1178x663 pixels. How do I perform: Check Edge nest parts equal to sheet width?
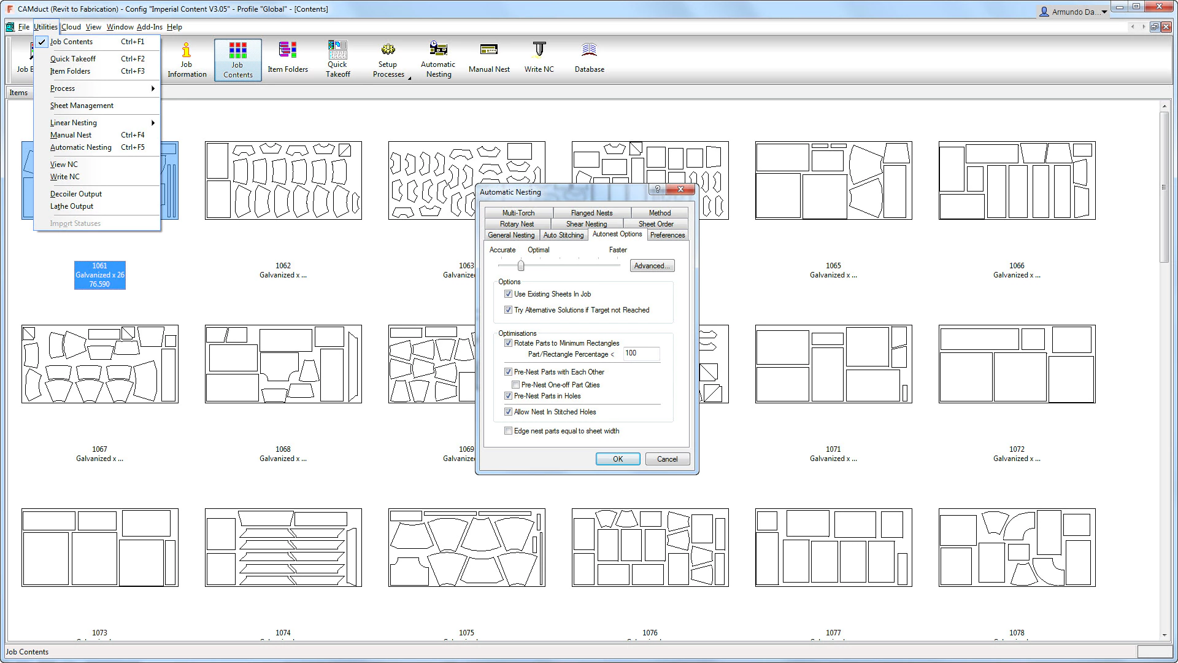click(x=508, y=431)
